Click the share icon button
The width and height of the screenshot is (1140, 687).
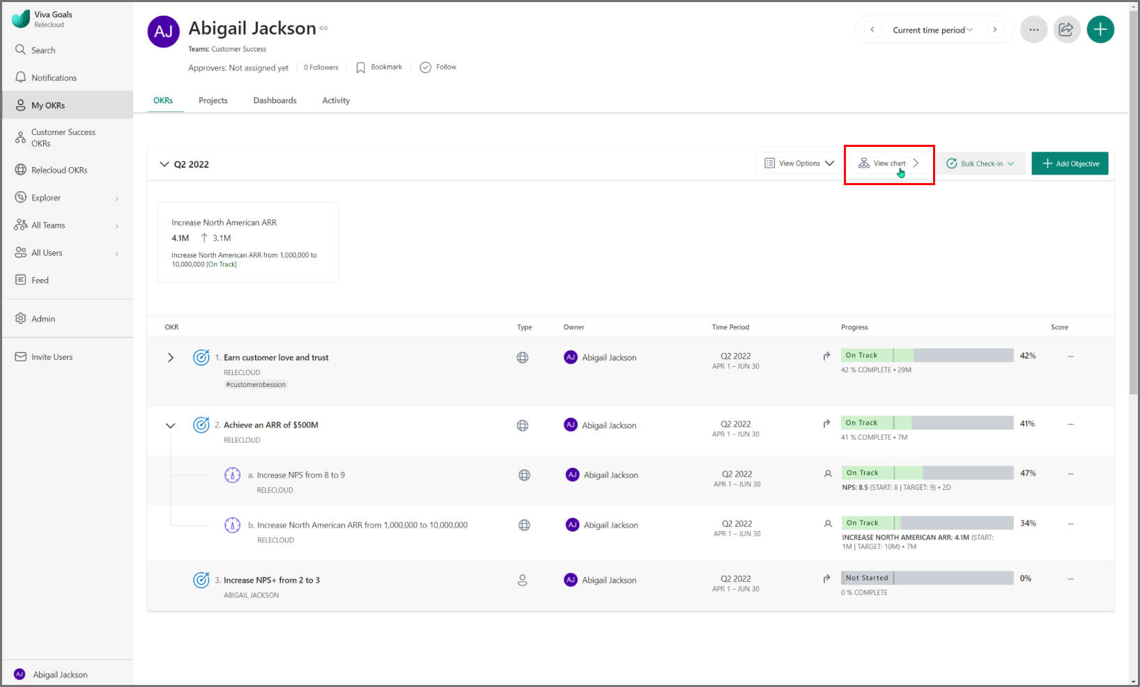[1066, 29]
